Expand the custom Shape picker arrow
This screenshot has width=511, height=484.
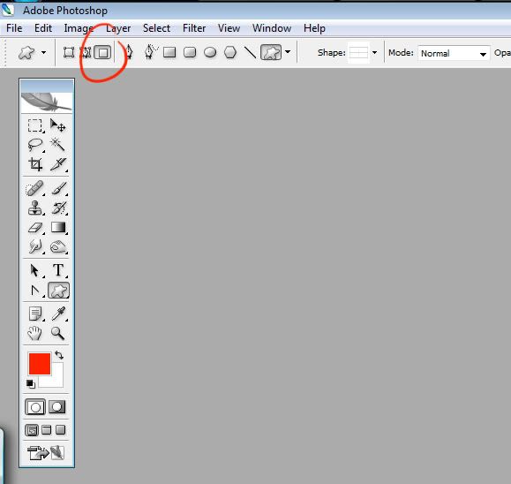[375, 52]
